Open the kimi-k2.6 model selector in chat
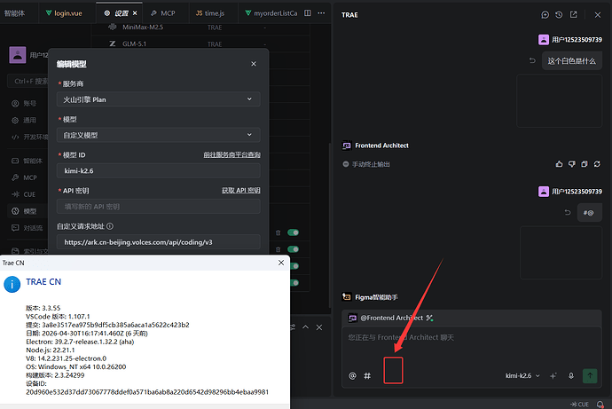612x409 pixels. (522, 376)
